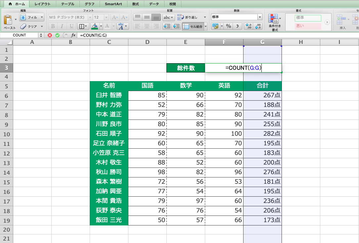This screenshot has height=243, width=359.
Task: Select the 悪い cell style
Action: coord(308,26)
